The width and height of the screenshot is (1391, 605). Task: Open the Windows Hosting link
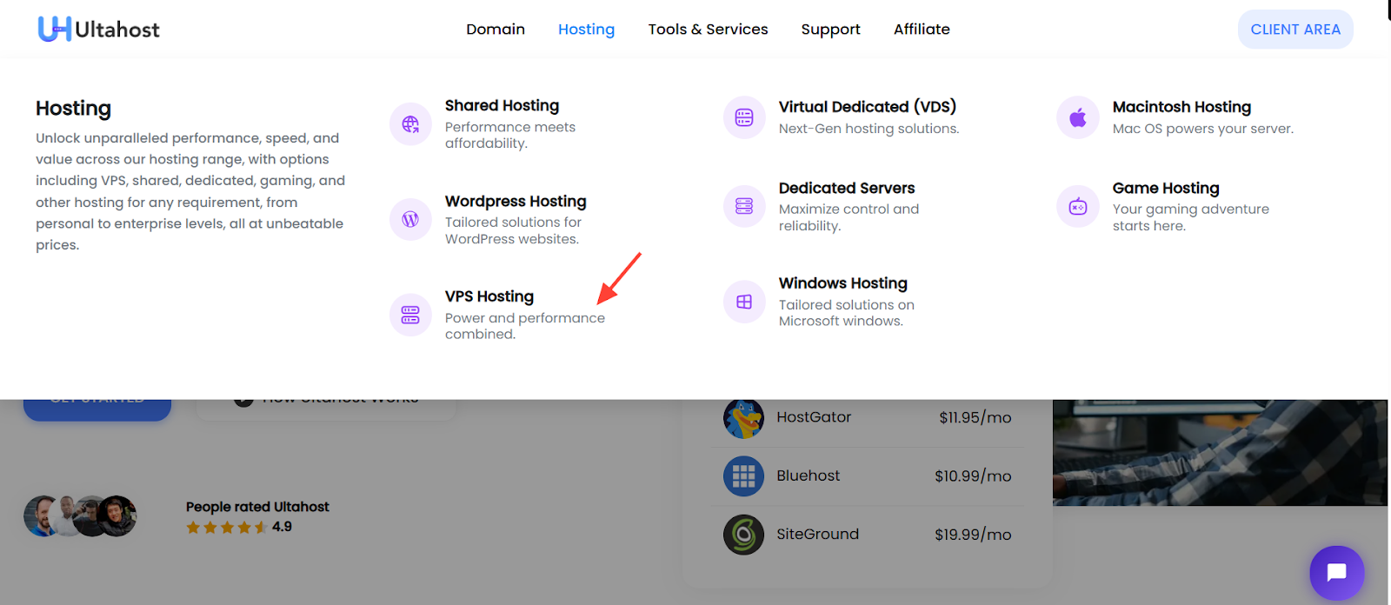[843, 283]
